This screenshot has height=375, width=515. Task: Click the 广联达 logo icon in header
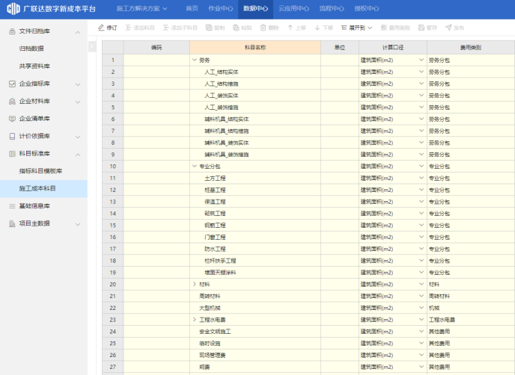13,9
